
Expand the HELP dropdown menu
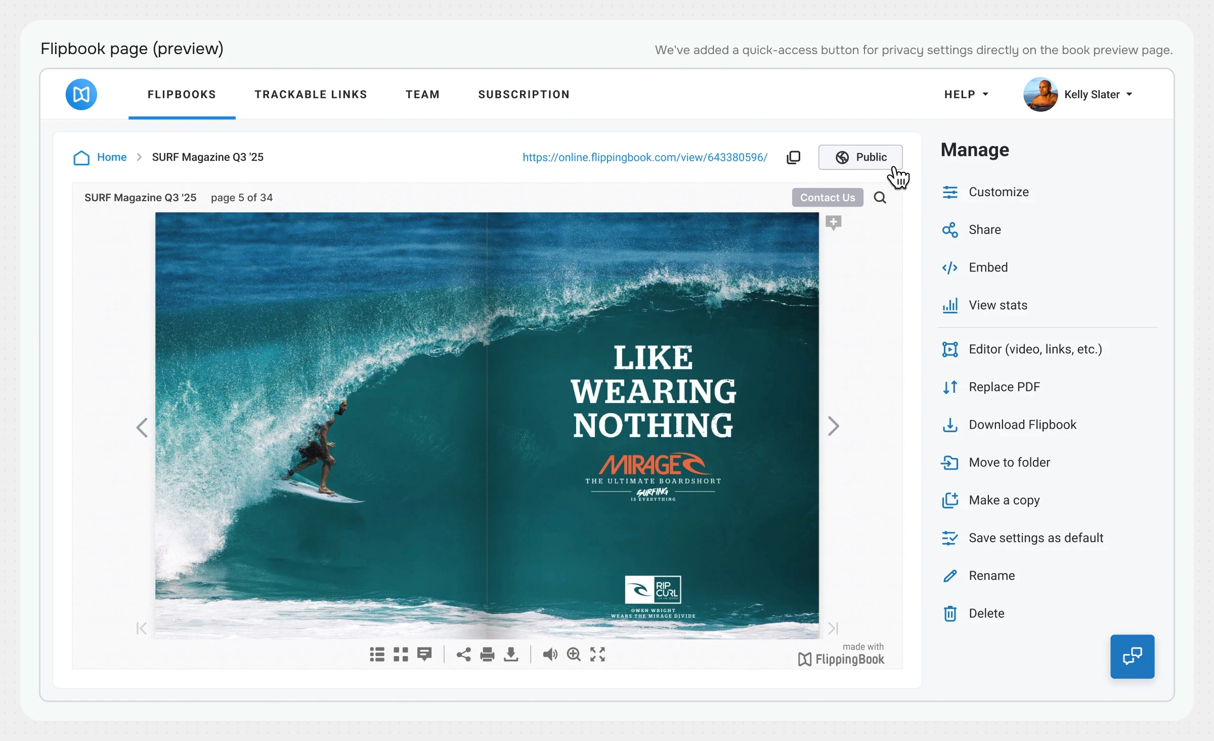coord(966,95)
